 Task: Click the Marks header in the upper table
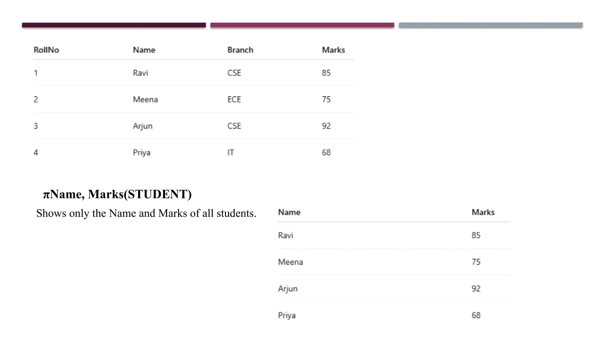coord(333,50)
